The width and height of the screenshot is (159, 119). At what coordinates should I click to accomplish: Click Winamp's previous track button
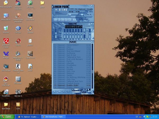[x=56, y=19]
